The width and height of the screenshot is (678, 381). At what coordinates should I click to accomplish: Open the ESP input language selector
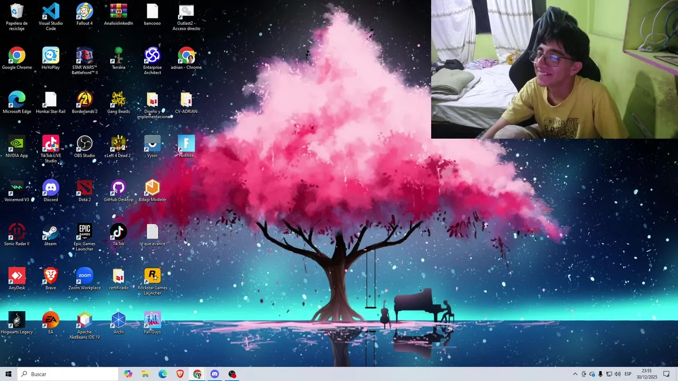(x=628, y=374)
